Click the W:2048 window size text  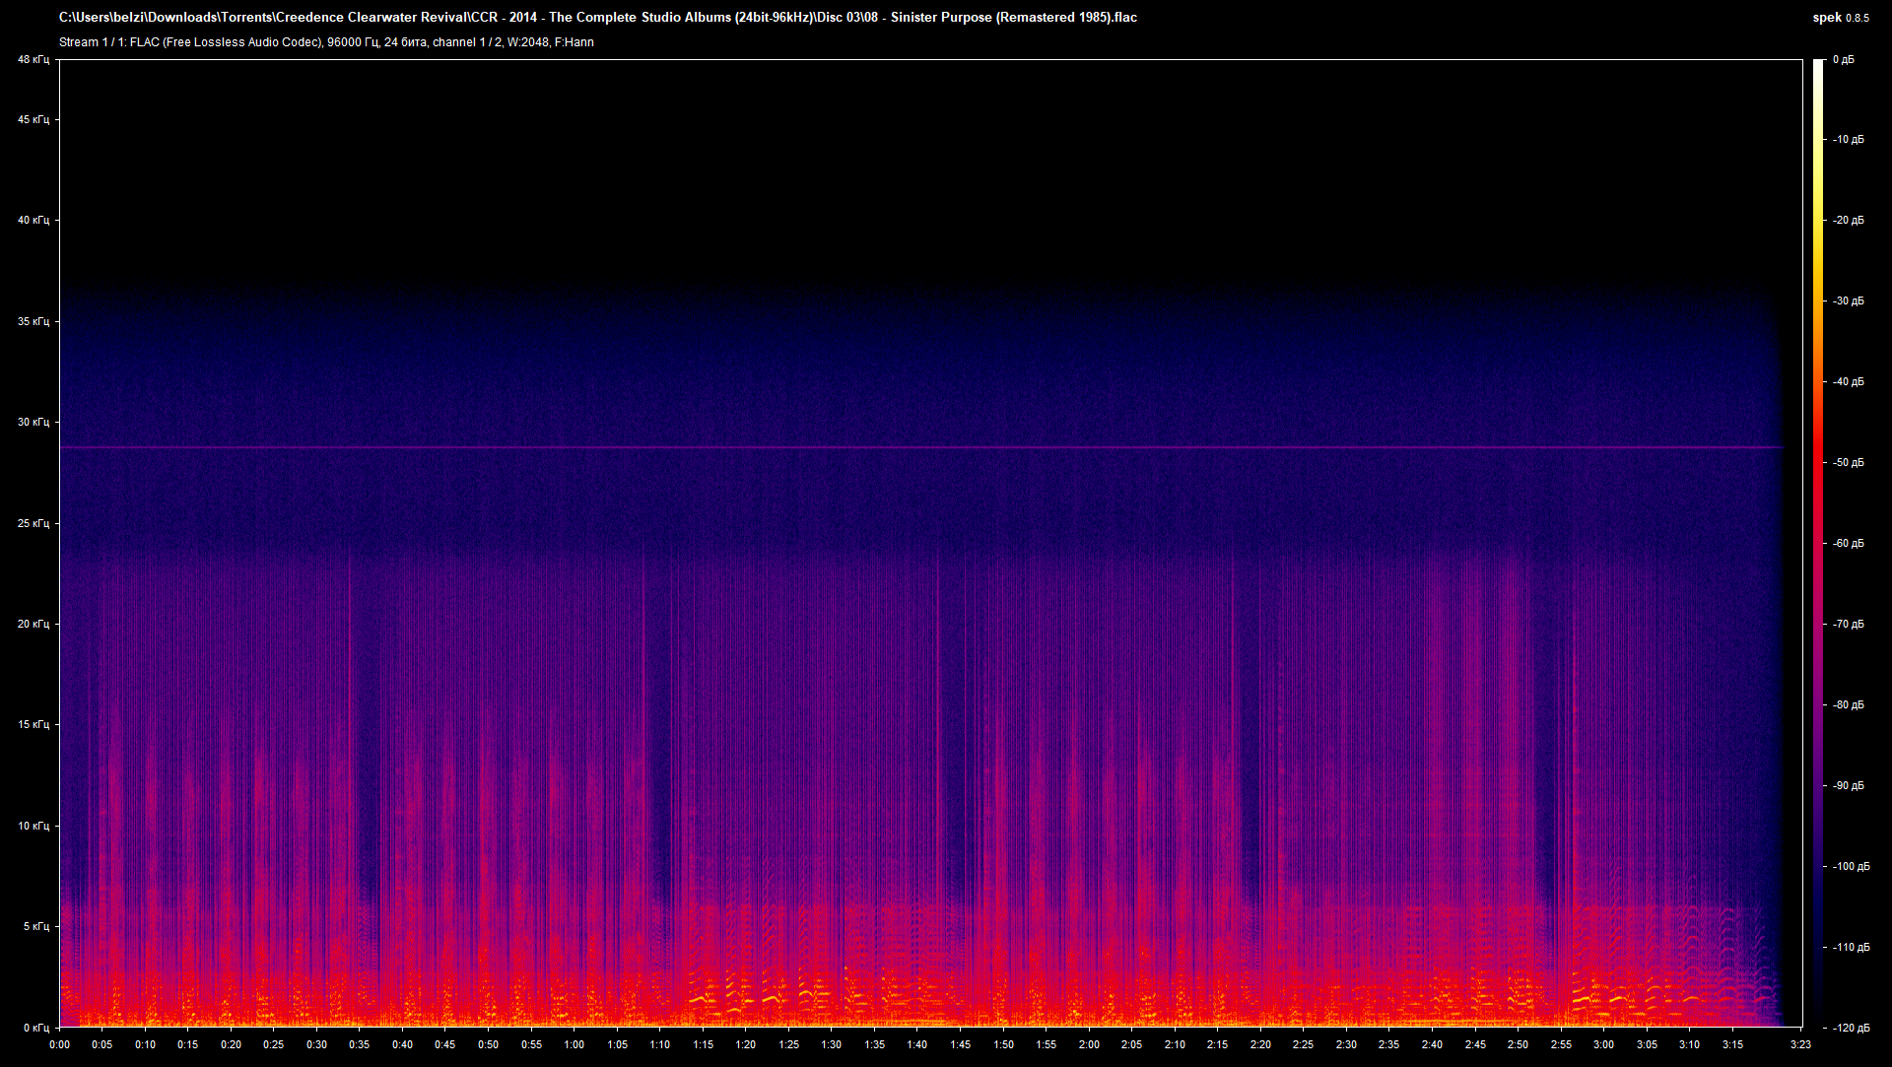click(x=527, y=42)
